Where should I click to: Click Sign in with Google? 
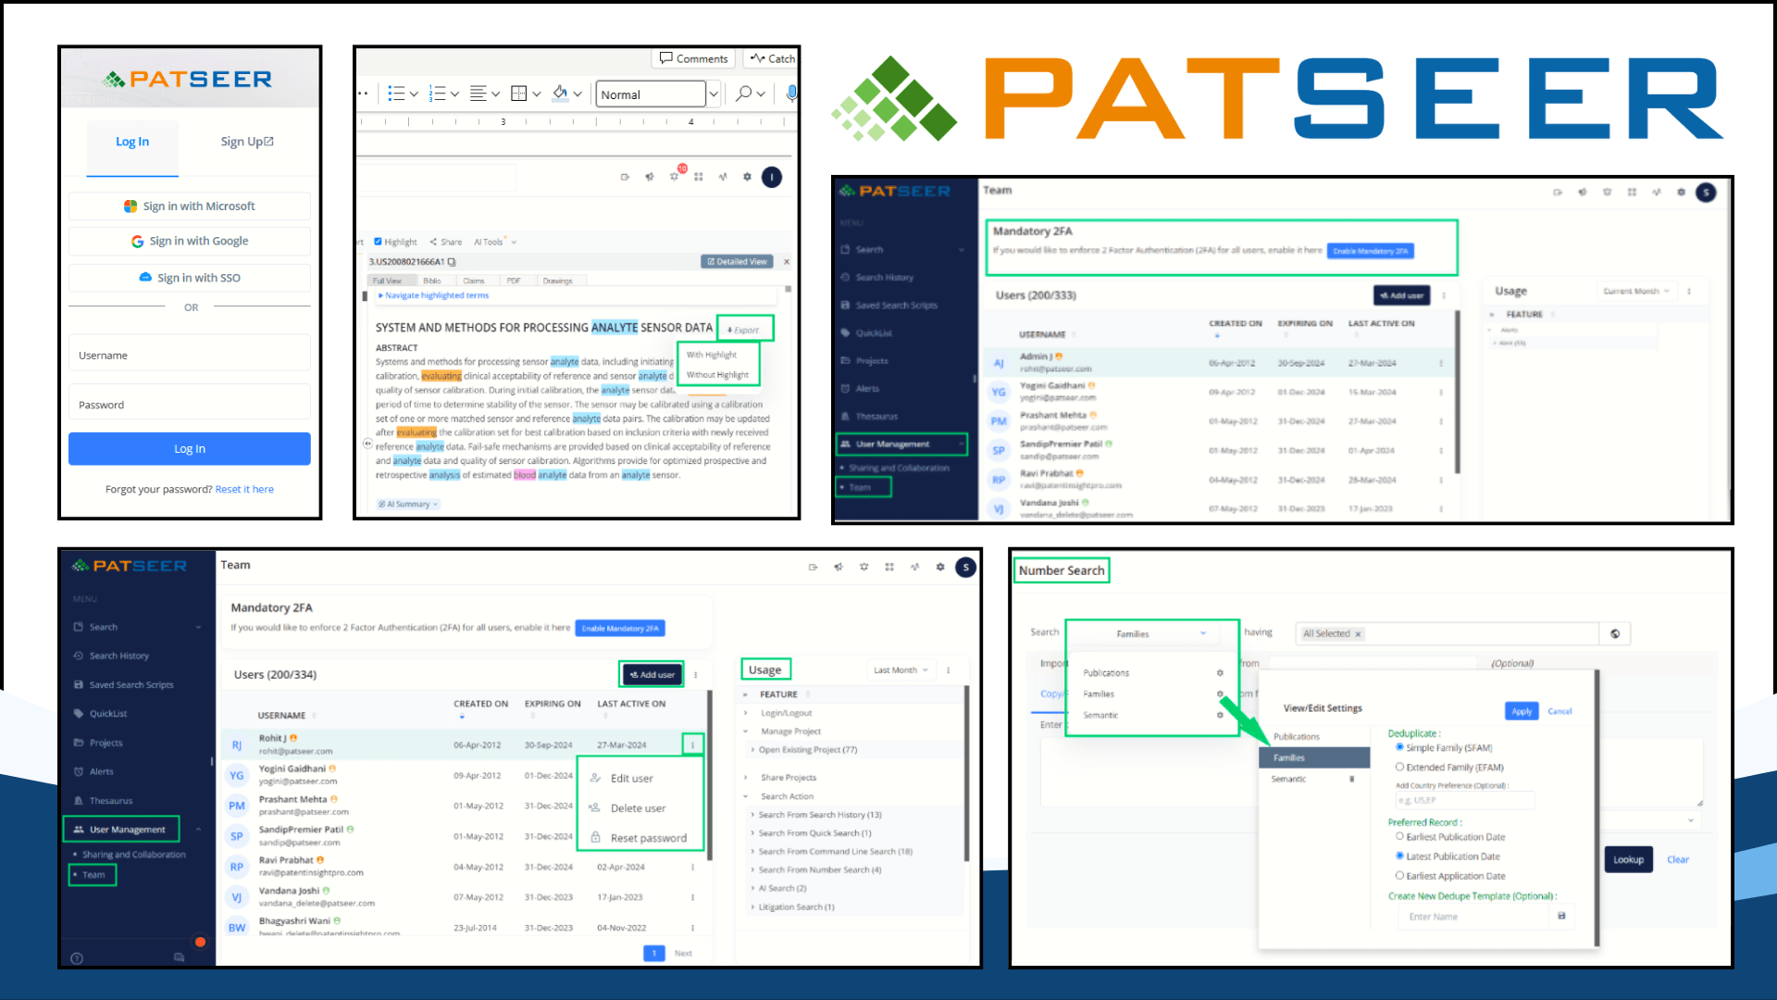190,241
